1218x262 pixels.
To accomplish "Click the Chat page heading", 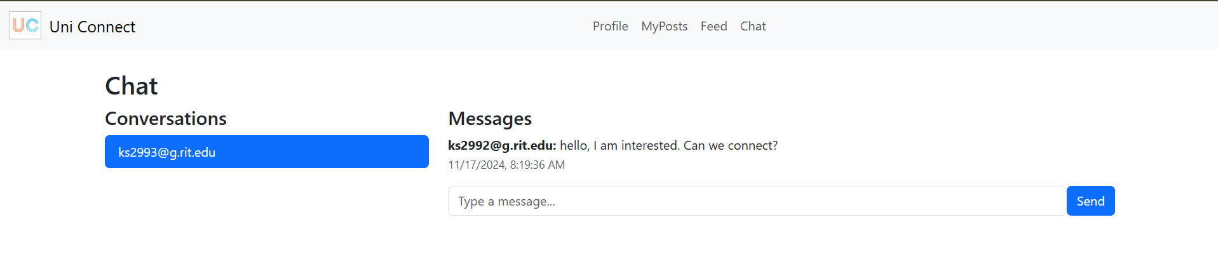I will 131,86.
